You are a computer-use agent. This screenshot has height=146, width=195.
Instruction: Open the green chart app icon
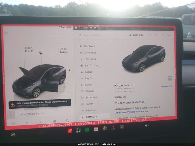[x=87, y=130]
